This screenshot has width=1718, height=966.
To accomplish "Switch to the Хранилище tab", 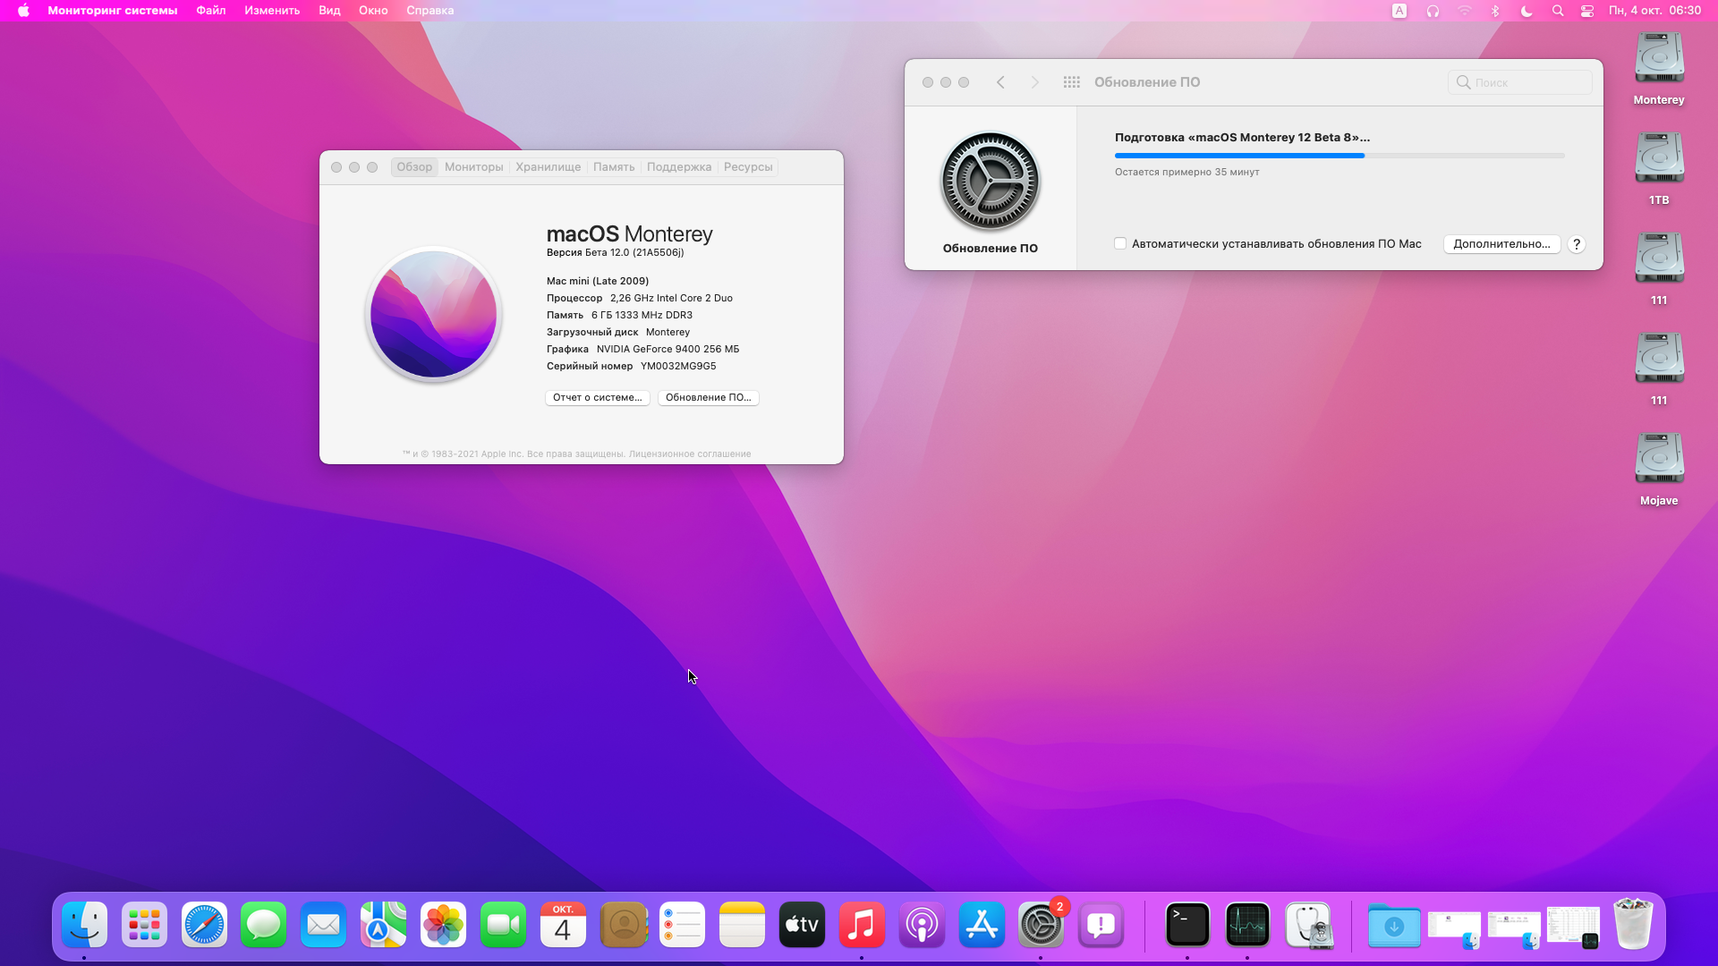I will point(548,167).
